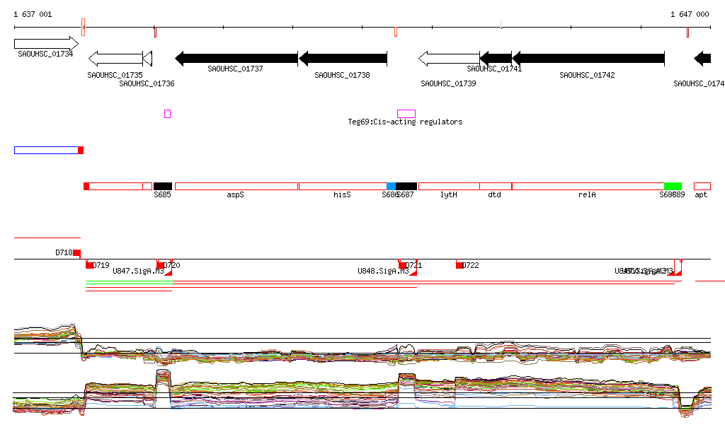
Task: Click the green S688 segment block
Action: [x=673, y=186]
